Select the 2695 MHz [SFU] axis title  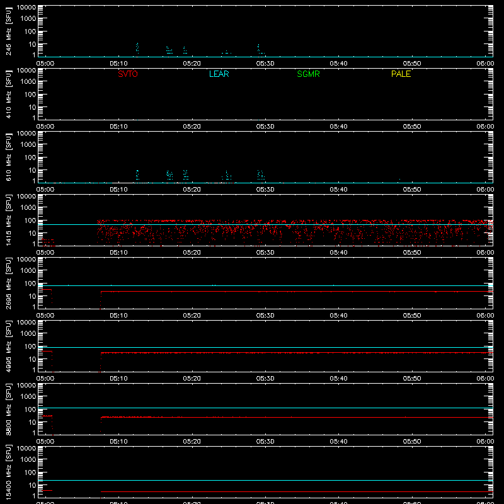click(x=8, y=283)
